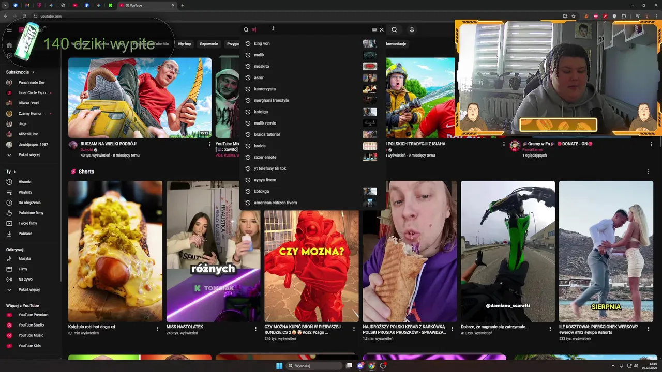The width and height of the screenshot is (662, 372).
Task: Open Chrome three-dot menu
Action: [x=655, y=16]
